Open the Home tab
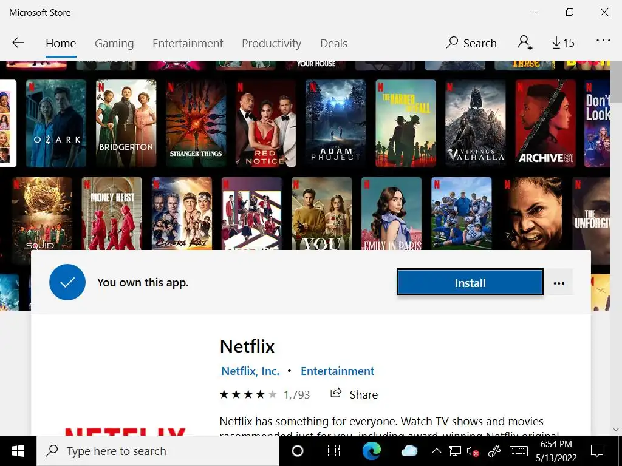The image size is (622, 466). coord(61,43)
